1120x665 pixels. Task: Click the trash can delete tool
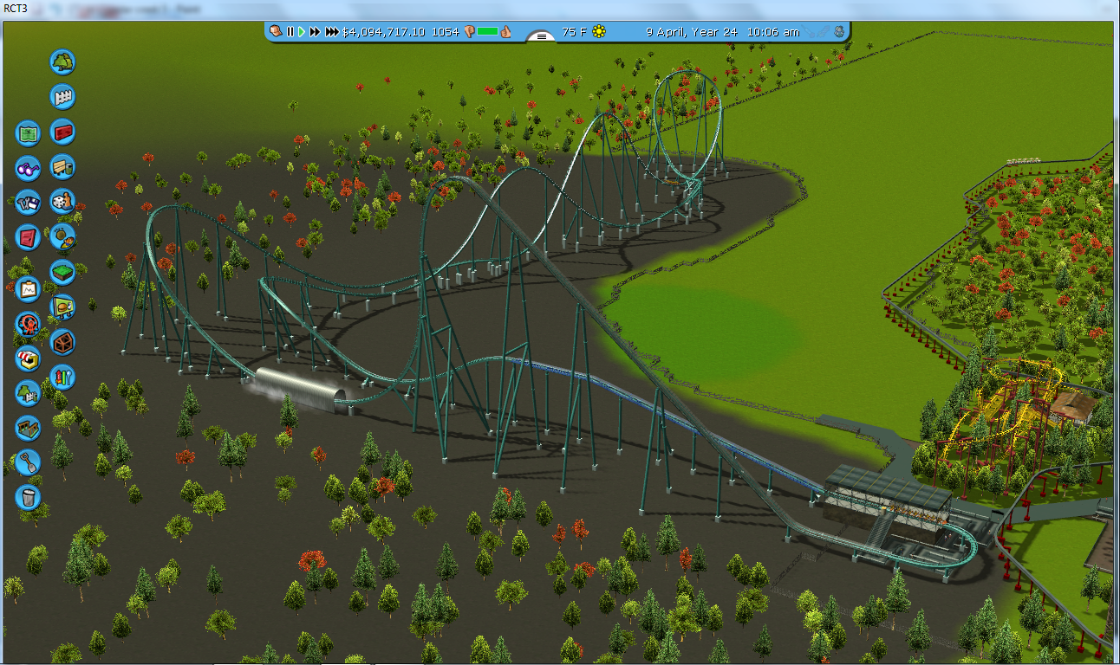pyautogui.click(x=29, y=497)
